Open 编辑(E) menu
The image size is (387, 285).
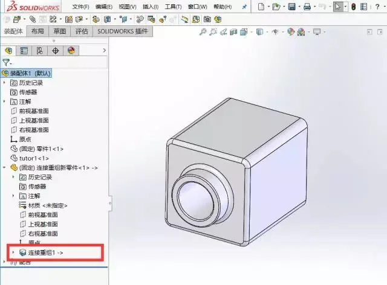pyautogui.click(x=103, y=7)
